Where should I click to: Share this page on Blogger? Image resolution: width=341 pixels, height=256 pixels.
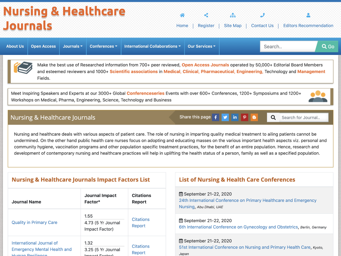tap(254, 117)
